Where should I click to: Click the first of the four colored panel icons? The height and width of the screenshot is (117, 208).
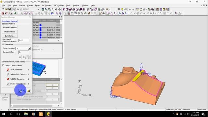pos(157,9)
